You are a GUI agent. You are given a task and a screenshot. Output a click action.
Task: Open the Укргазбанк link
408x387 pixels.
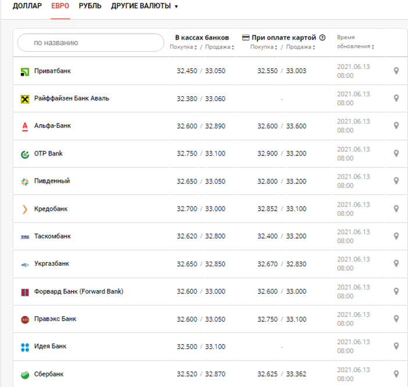tap(52, 263)
